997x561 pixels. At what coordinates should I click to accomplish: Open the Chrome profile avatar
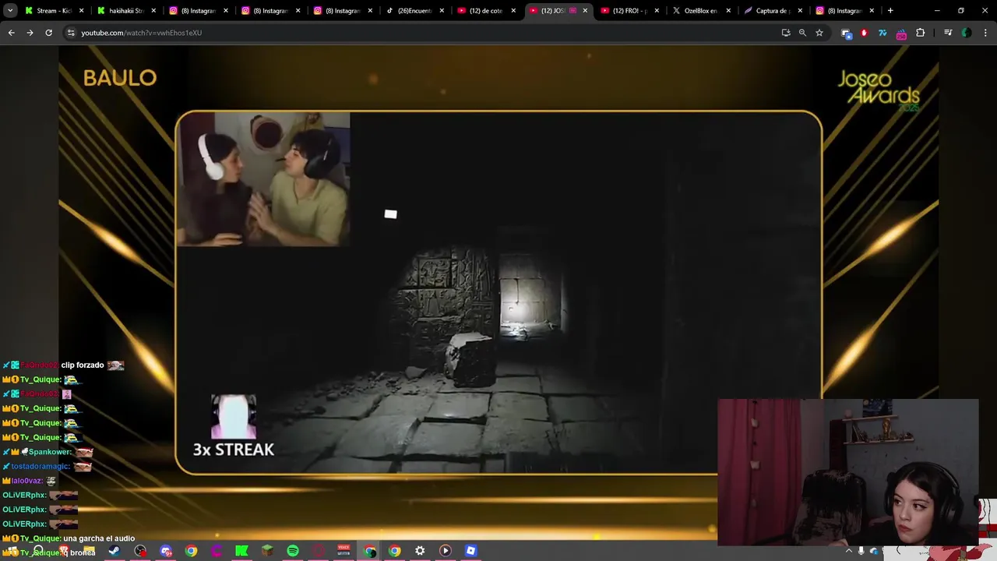pyautogui.click(x=967, y=33)
